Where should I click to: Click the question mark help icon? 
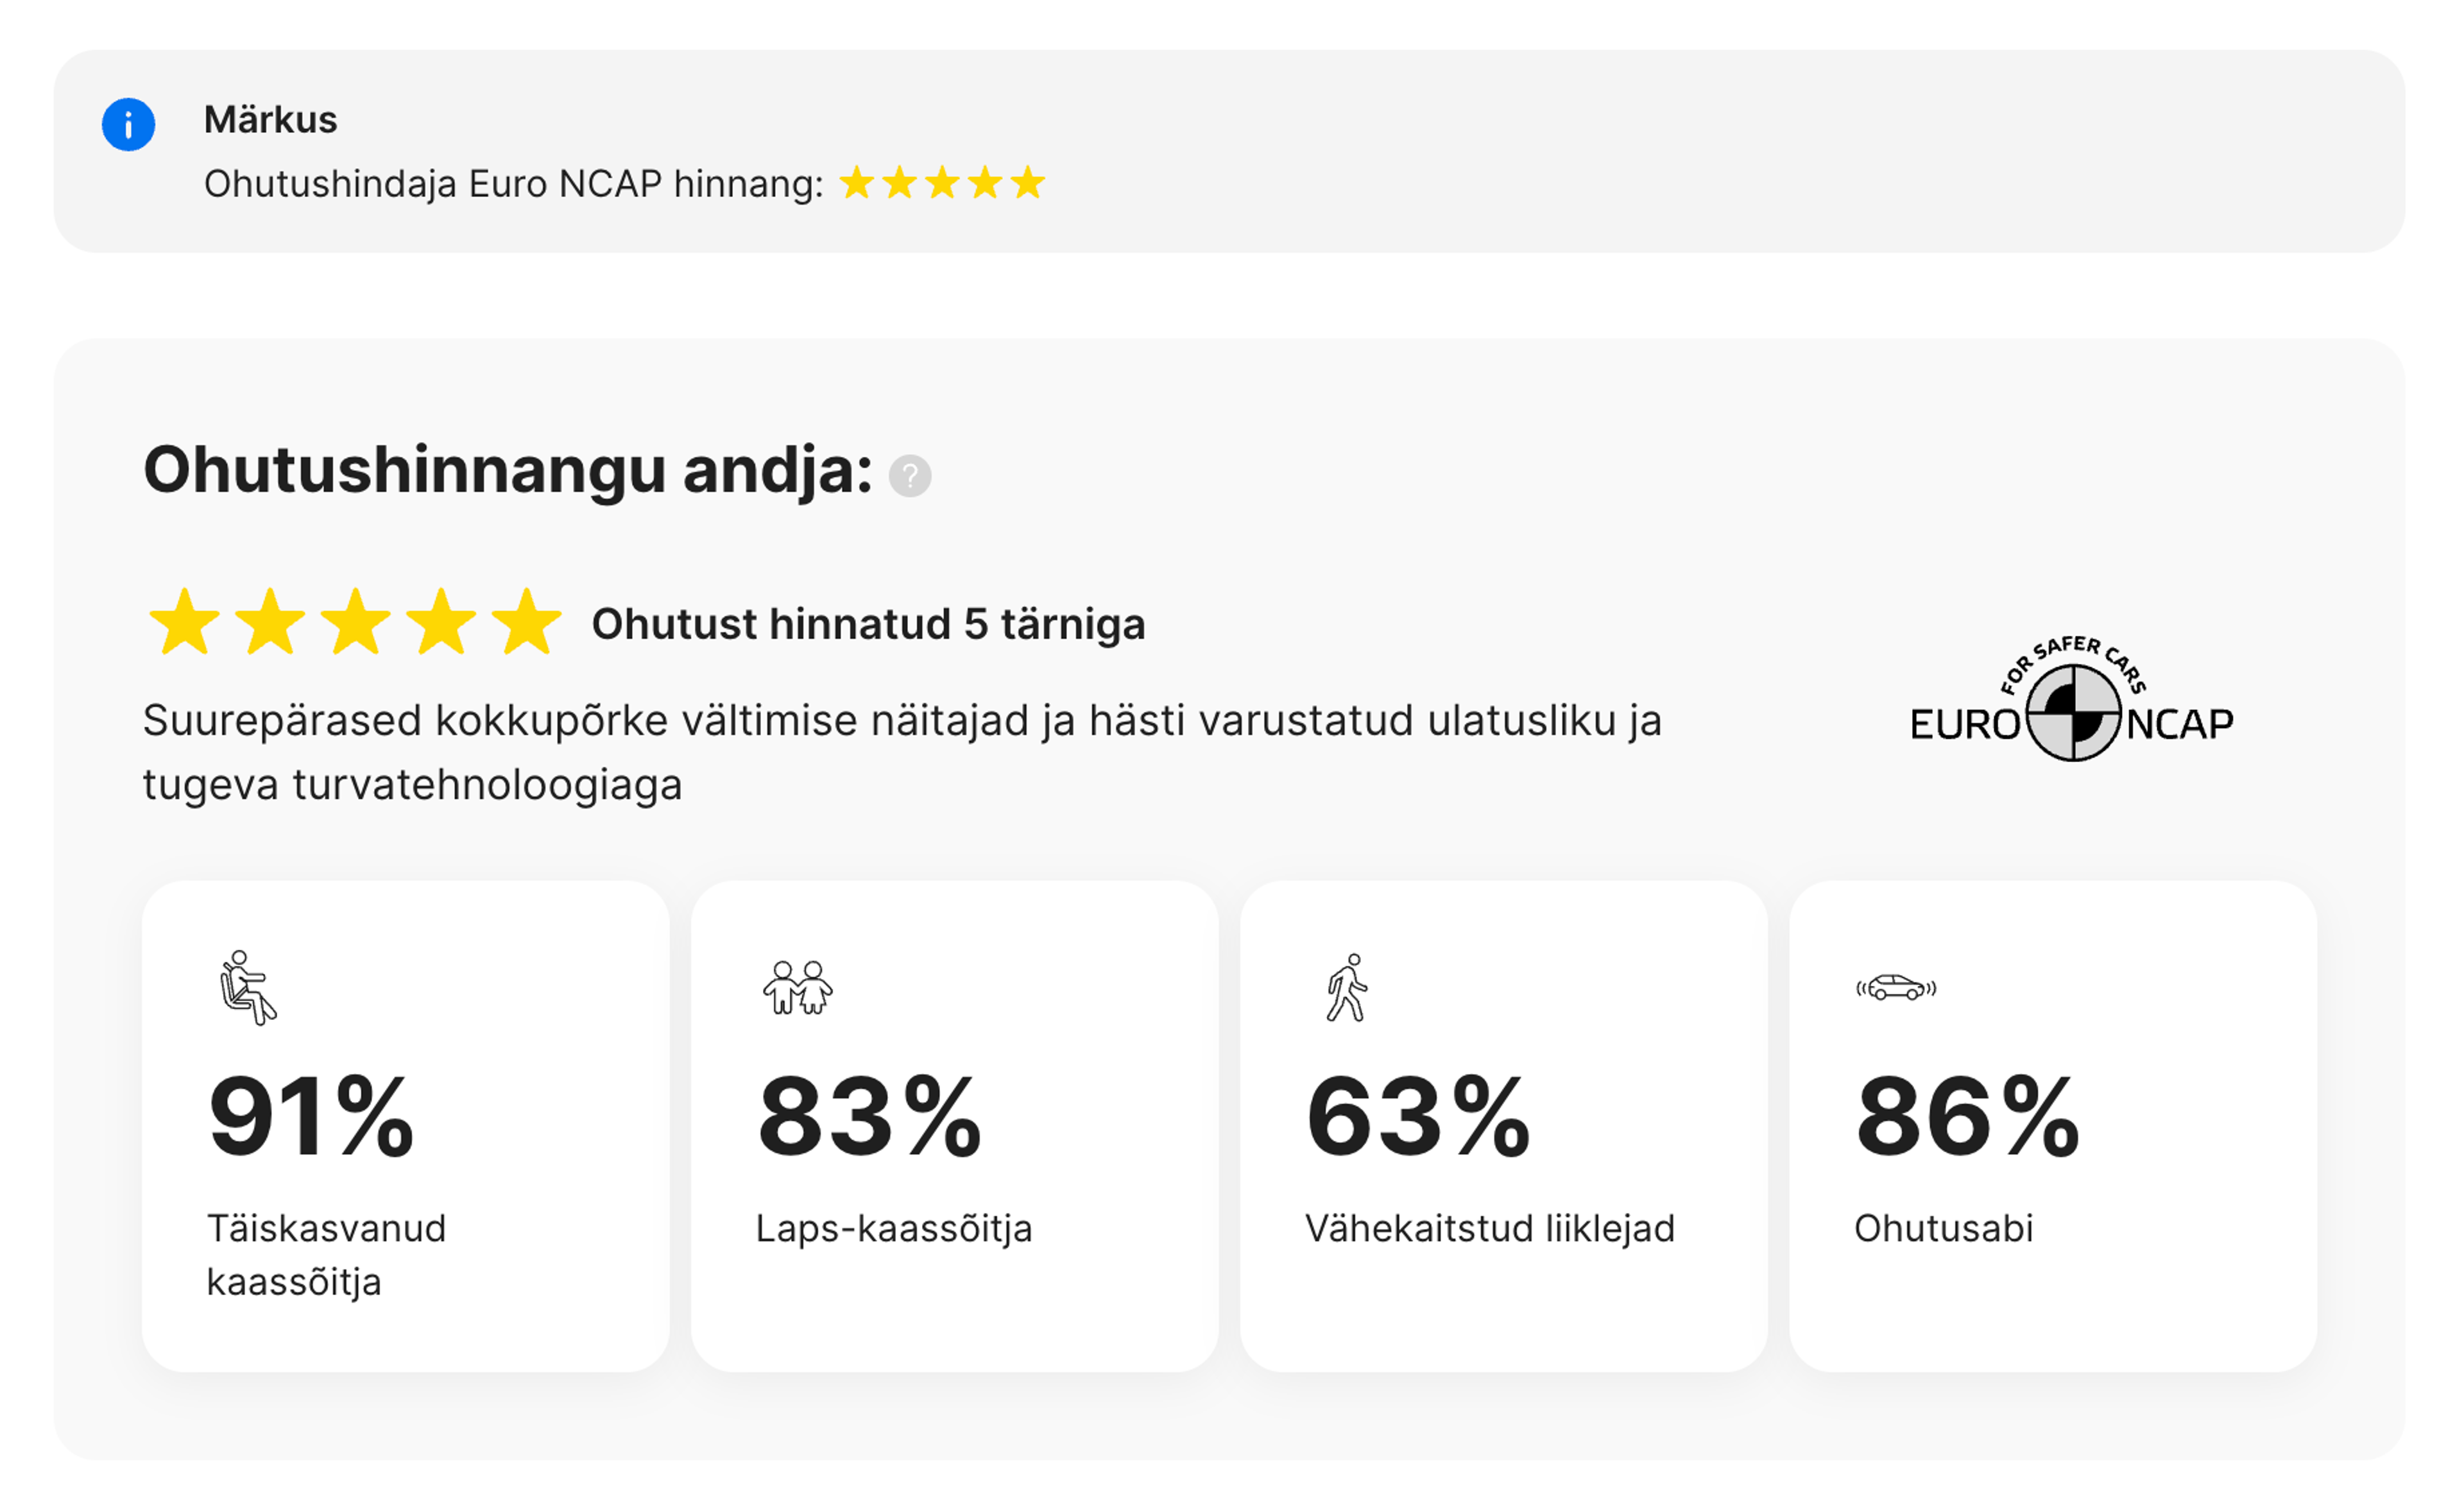[910, 476]
